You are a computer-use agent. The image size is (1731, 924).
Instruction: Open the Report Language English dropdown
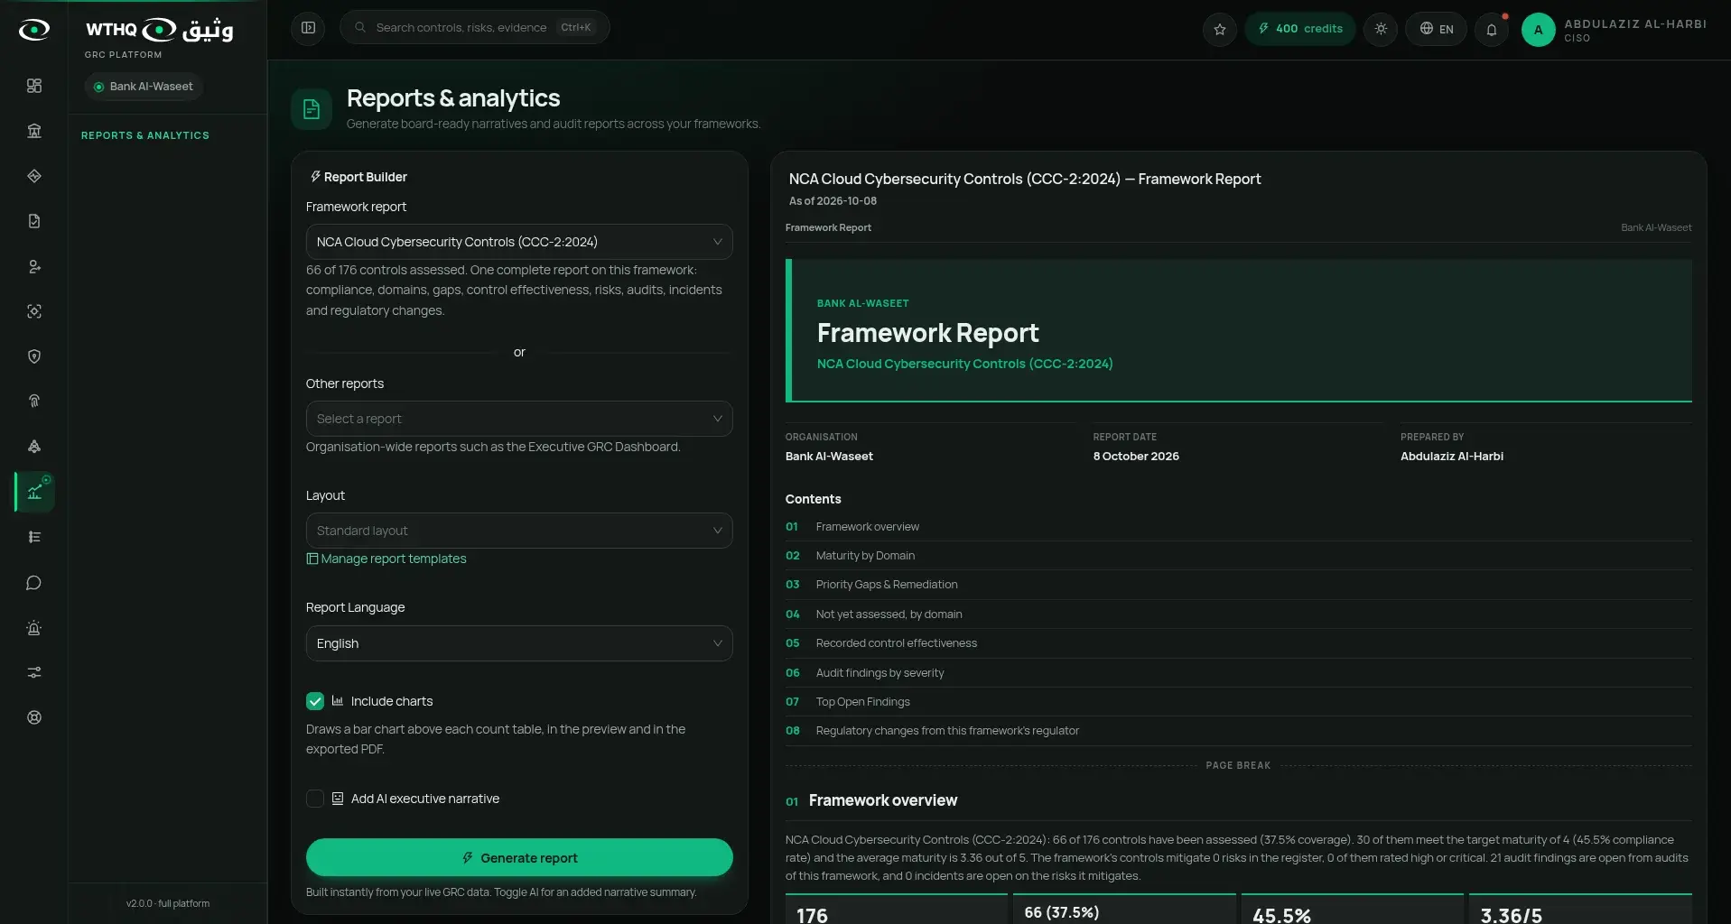(x=519, y=643)
